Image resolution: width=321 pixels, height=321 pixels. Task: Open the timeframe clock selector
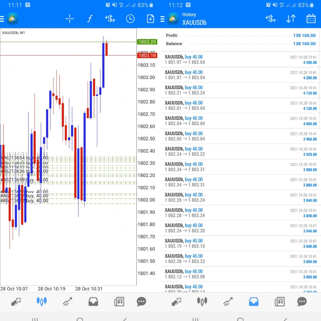(130, 19)
